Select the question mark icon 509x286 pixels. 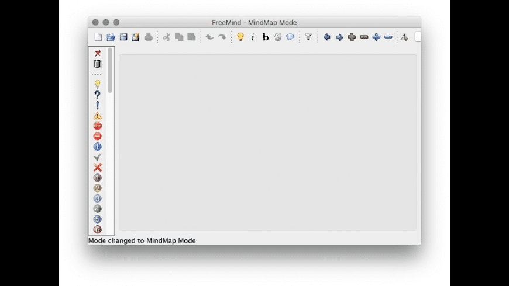click(97, 95)
